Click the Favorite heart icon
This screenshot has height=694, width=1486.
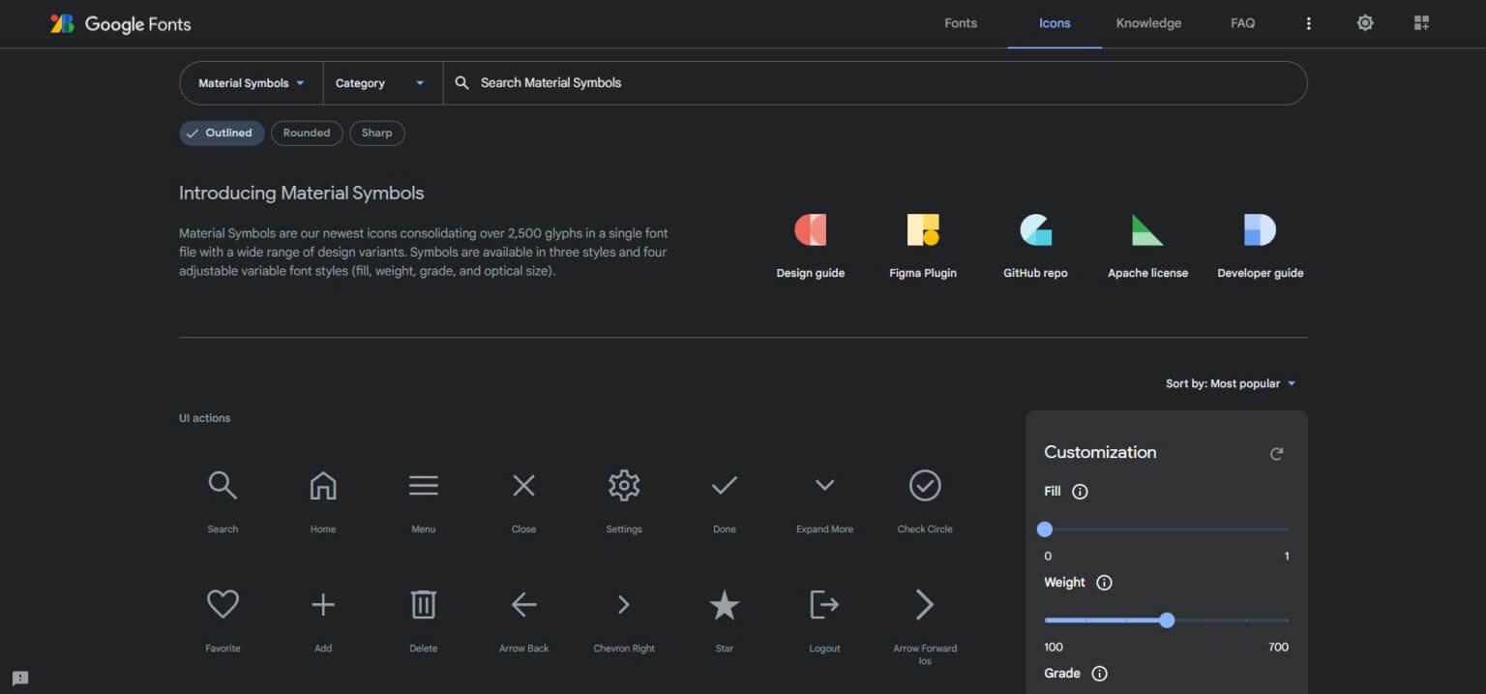[x=223, y=604]
